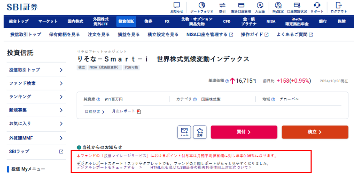Click the 積立 tag under fund name
Image resolution: width=356 pixels, height=176 pixels.
click(x=82, y=67)
